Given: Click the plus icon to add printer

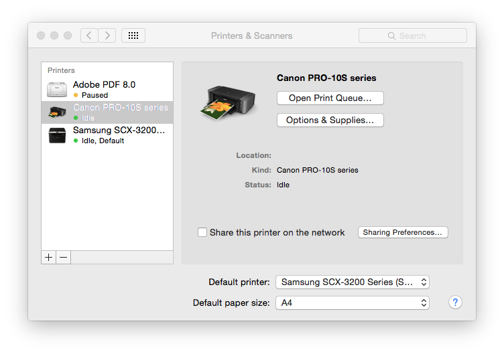Looking at the screenshot, I should 49,258.
